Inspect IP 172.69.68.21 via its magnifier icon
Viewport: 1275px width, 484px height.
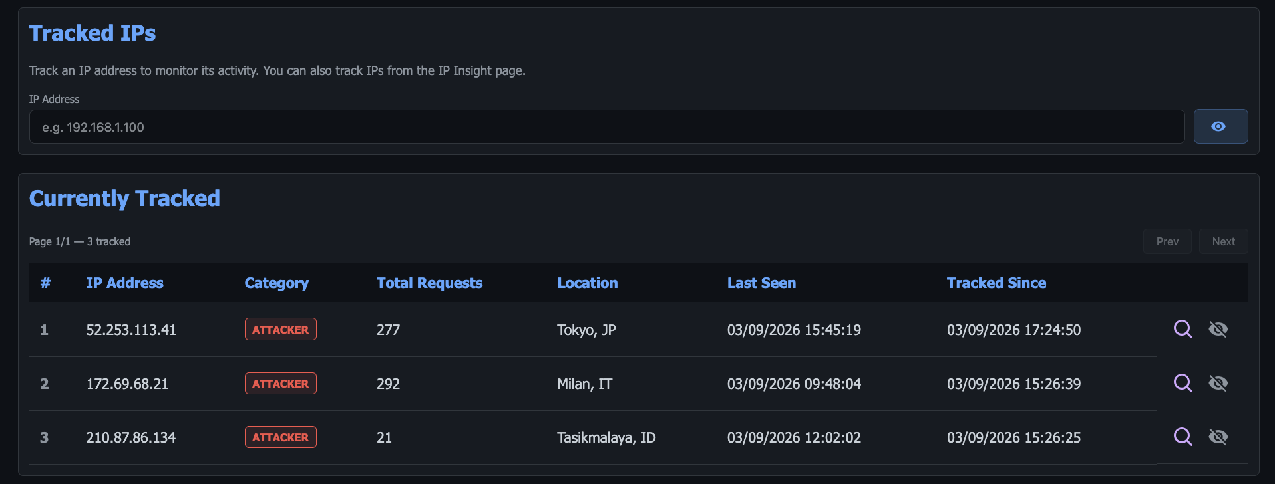[x=1183, y=383]
